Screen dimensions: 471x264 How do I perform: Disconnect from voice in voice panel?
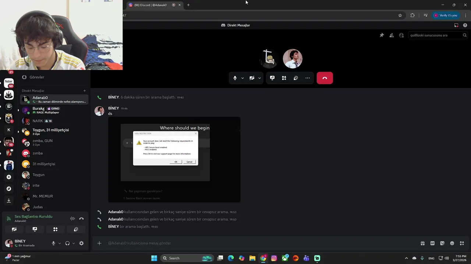point(81,219)
